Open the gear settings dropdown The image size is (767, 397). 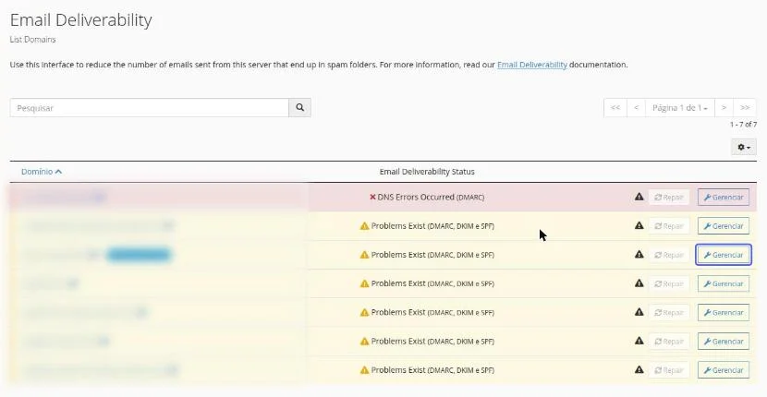point(744,147)
